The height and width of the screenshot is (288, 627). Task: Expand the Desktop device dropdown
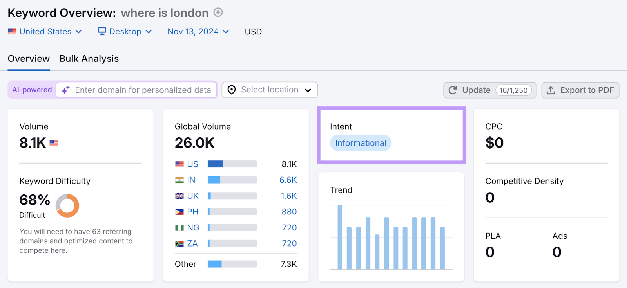[x=125, y=31]
